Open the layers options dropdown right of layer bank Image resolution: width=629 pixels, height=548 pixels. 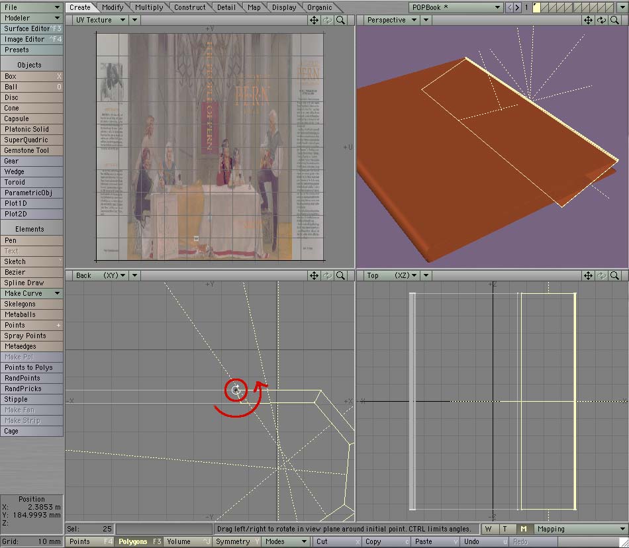pos(622,7)
